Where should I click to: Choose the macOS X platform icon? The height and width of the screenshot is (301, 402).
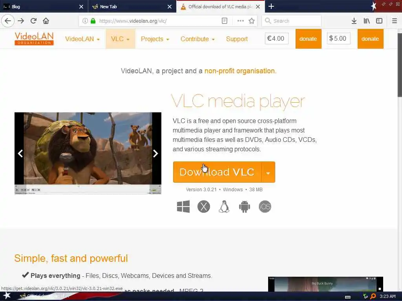[x=204, y=207]
